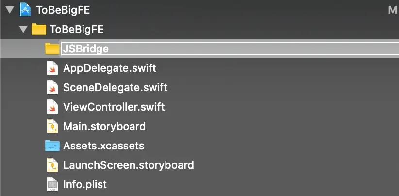Click the ViewController.swift Swift file icon

[52, 107]
